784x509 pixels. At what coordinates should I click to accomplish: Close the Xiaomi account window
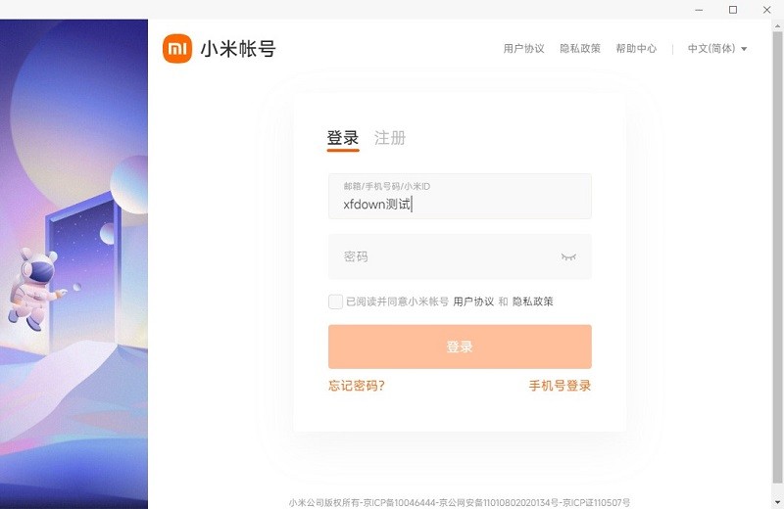[766, 10]
